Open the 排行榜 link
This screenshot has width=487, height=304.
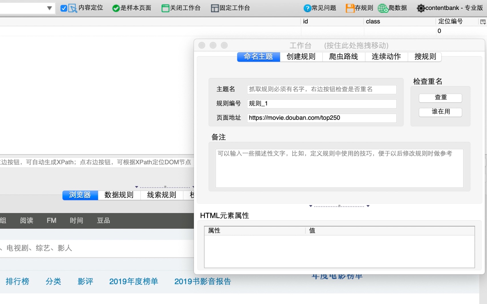coord(17,281)
